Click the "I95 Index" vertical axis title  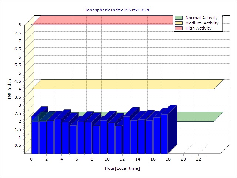coord(10,89)
